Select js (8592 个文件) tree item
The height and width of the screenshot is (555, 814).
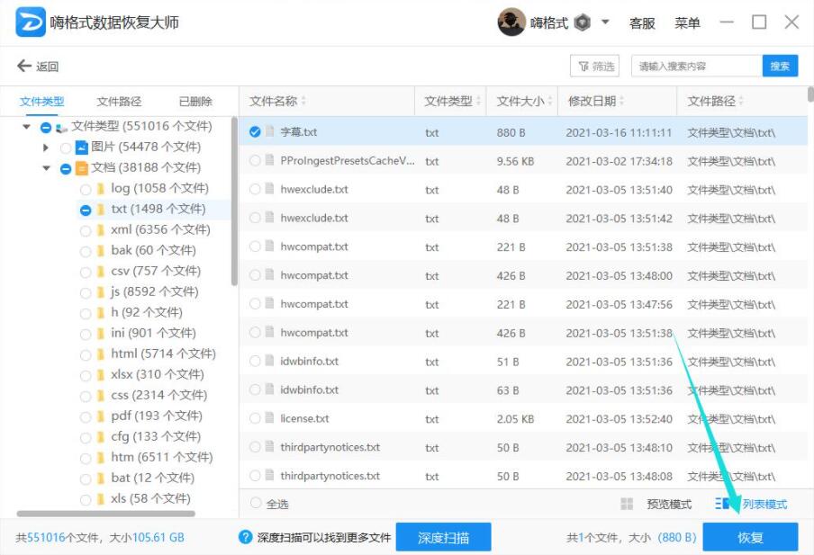click(x=154, y=292)
